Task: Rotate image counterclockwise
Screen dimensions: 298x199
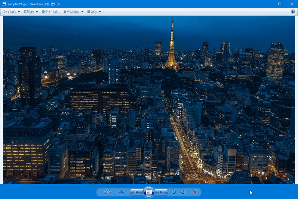Action: point(174,192)
